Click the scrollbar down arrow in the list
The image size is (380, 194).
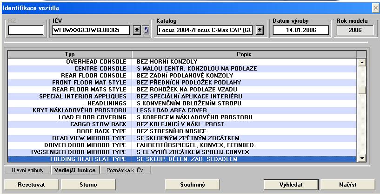point(362,159)
